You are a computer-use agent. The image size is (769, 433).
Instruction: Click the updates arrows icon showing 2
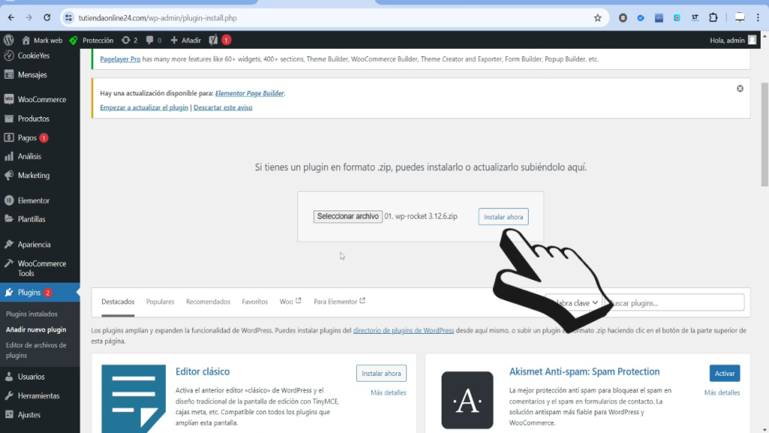click(128, 40)
